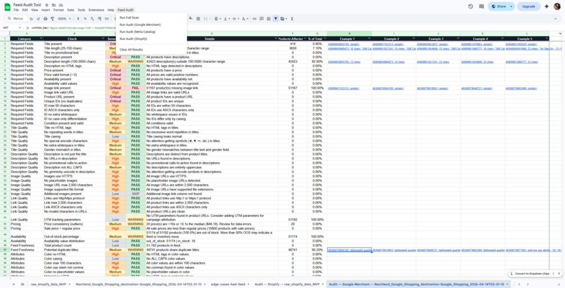The image size is (565, 288).
Task: Dismiss the Convert to dropdown chips popup
Action: pos(559,273)
